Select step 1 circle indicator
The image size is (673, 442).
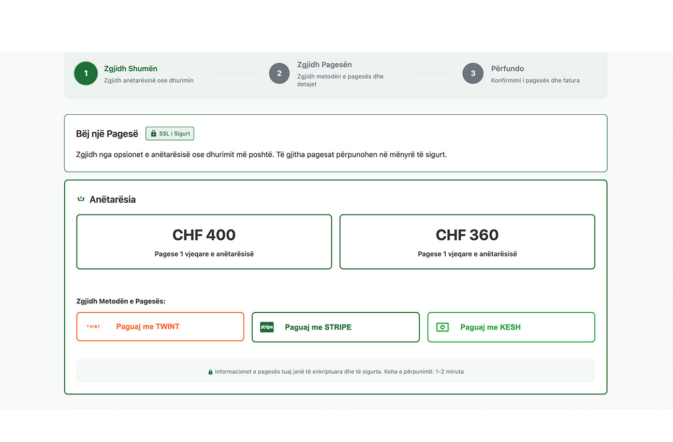pos(86,73)
